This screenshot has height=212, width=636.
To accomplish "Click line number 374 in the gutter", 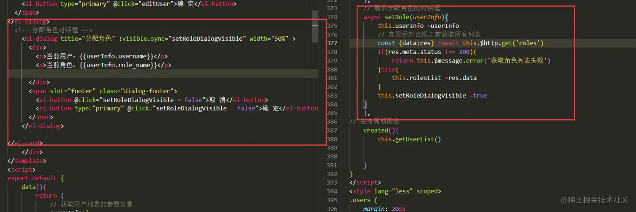I will pyautogui.click(x=332, y=17).
